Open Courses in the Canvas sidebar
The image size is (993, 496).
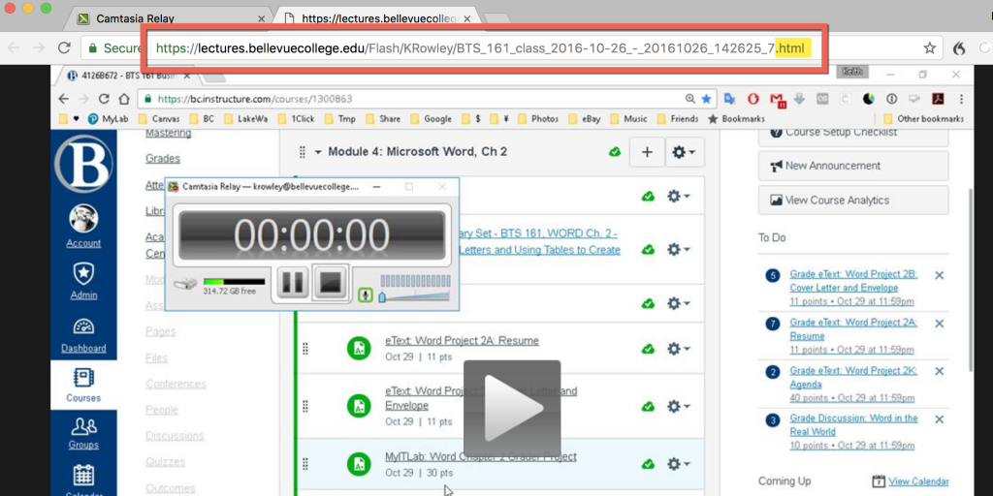click(83, 386)
